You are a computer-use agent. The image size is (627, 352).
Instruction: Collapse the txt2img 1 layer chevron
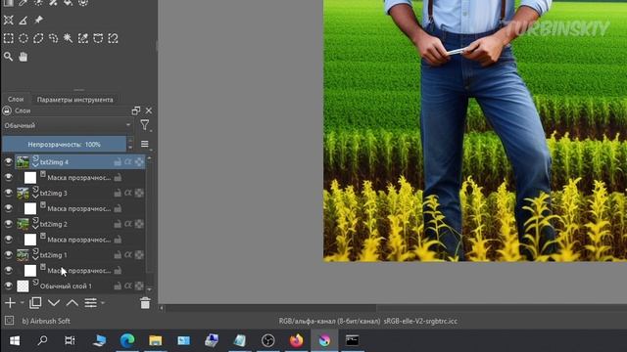(35, 257)
